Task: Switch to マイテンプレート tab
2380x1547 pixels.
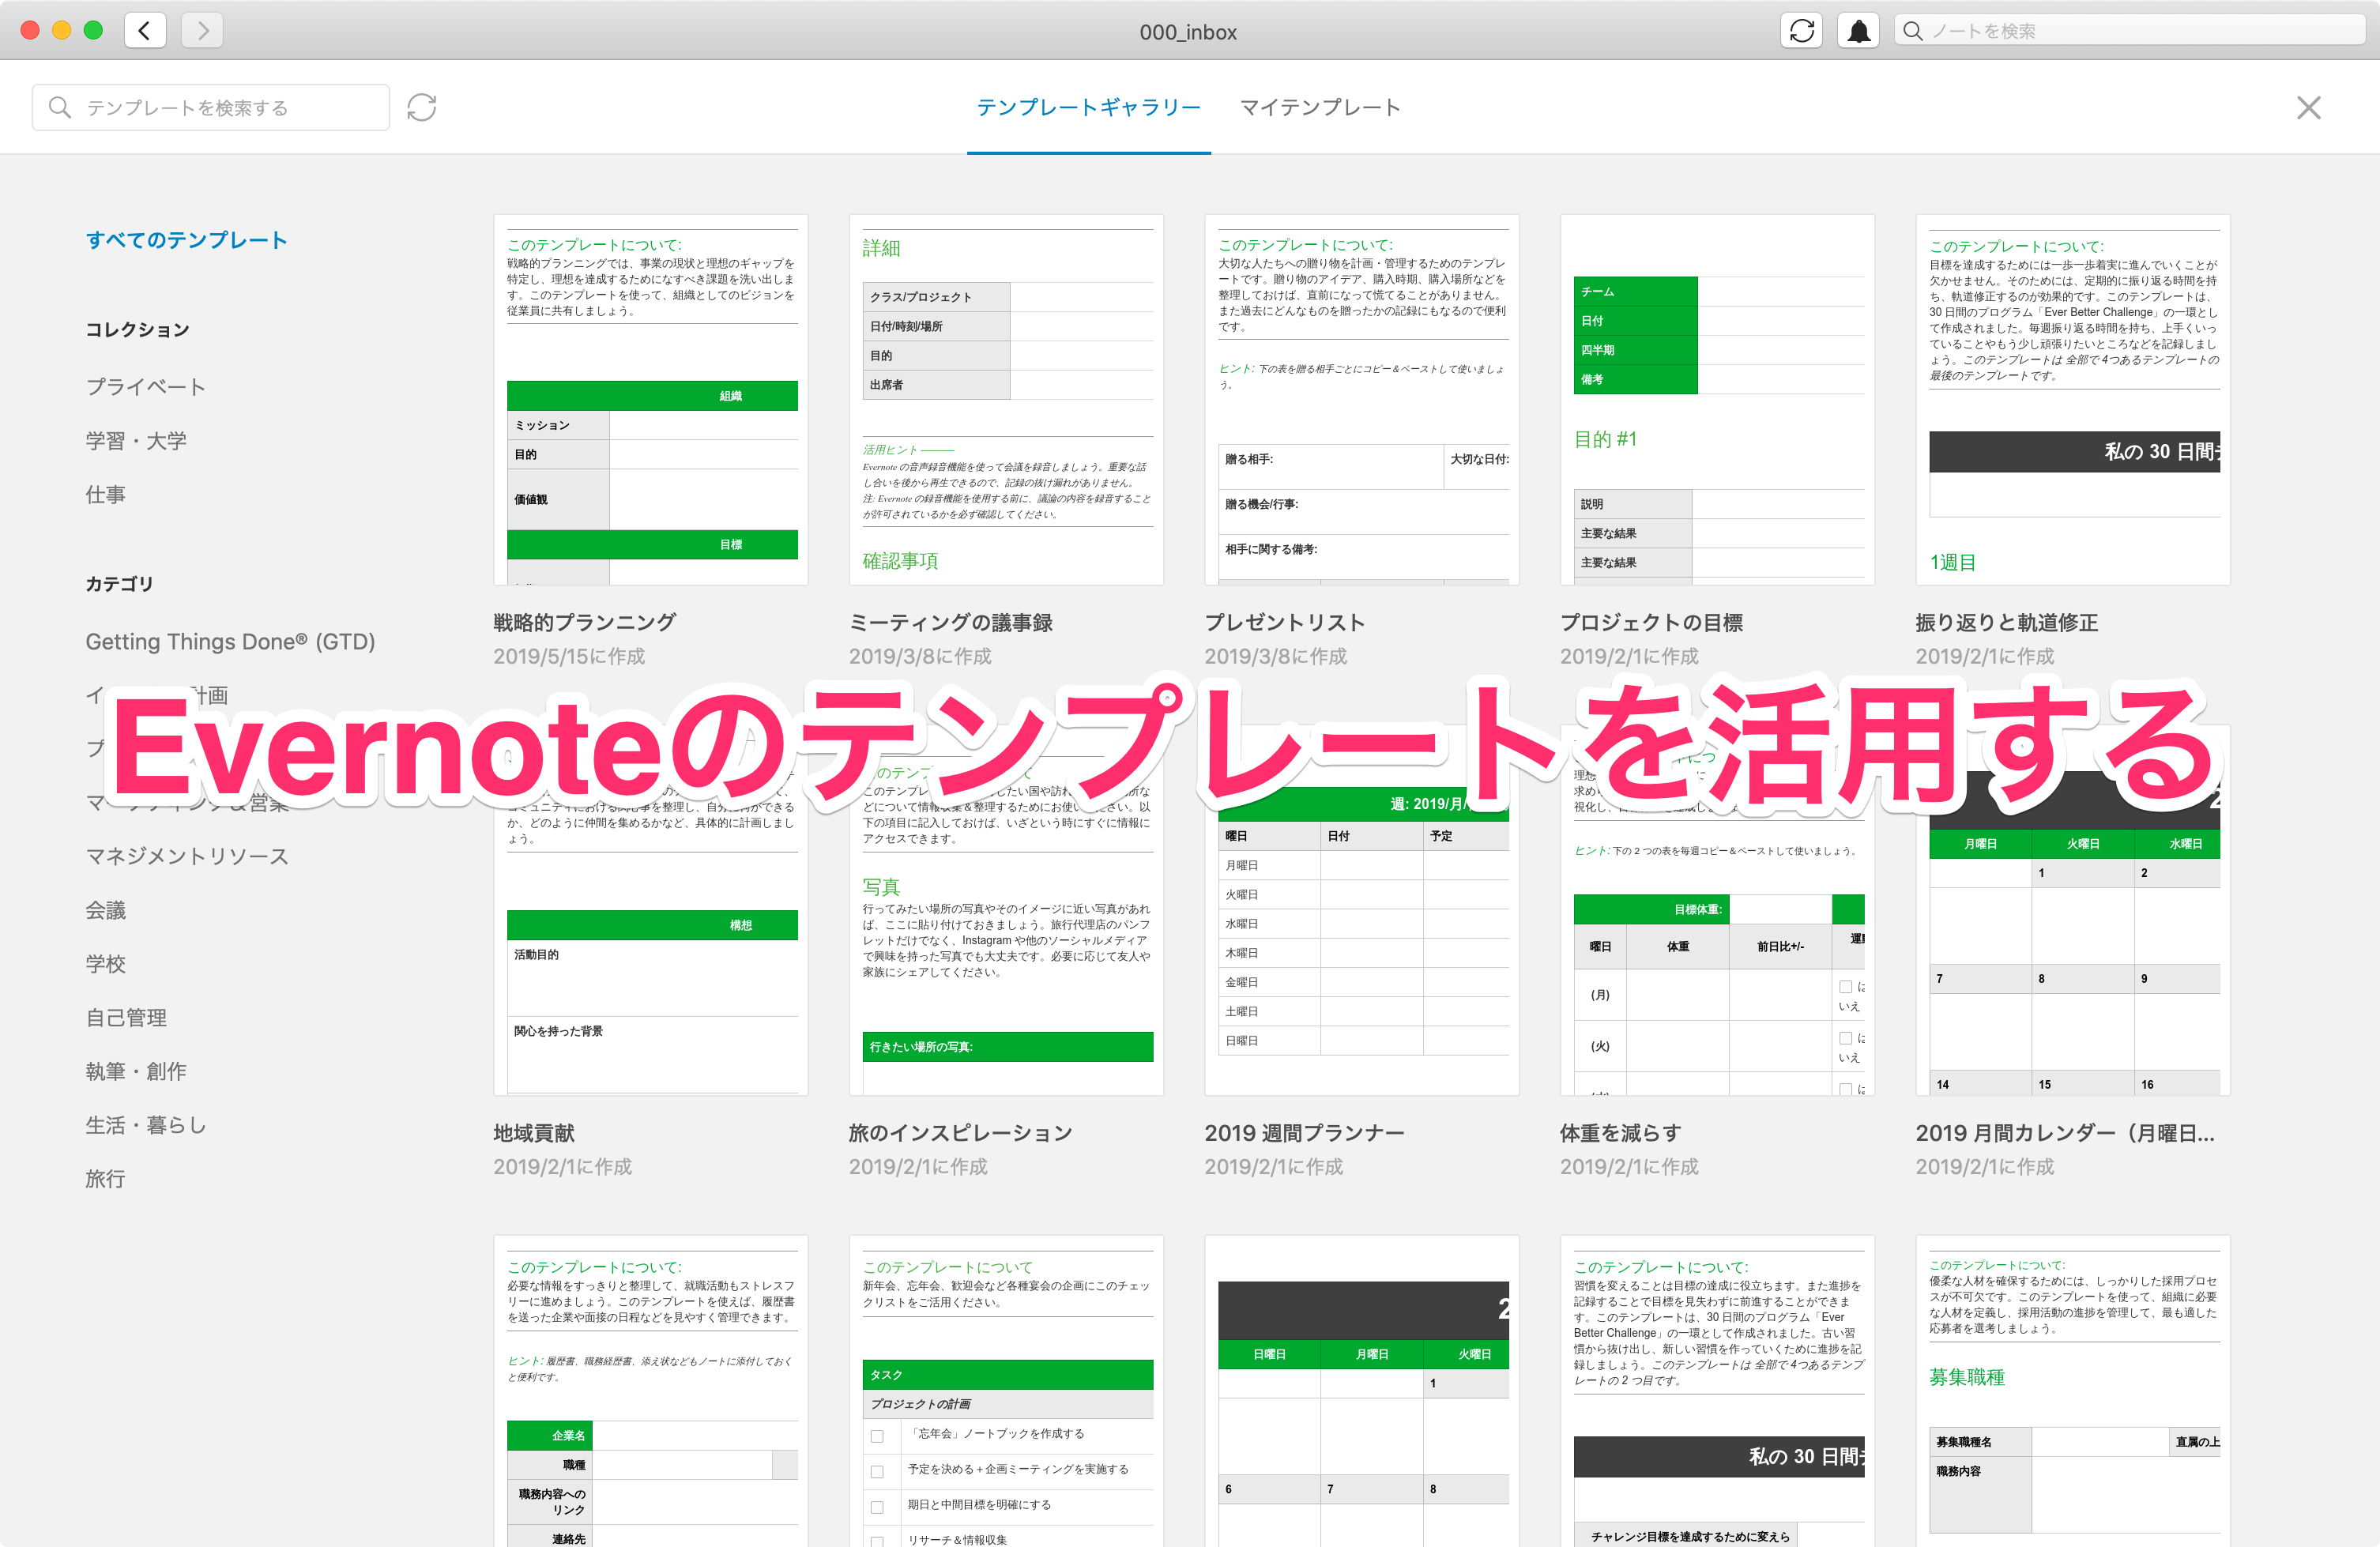Action: (x=1320, y=107)
